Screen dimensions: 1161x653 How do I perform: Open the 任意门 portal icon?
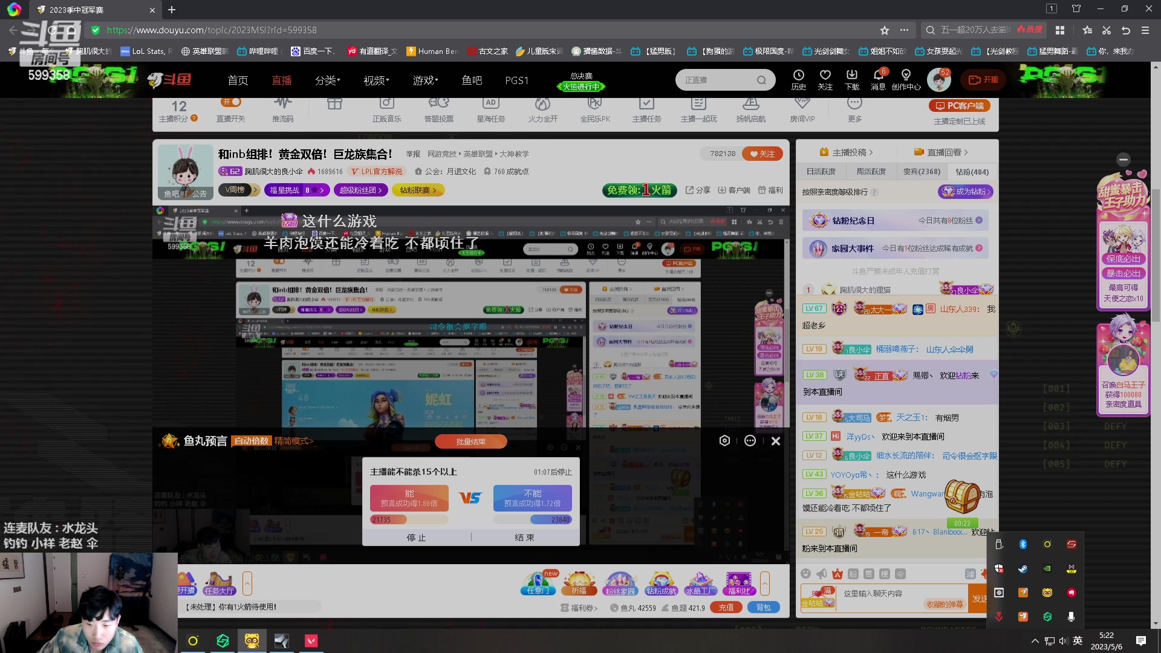click(538, 583)
